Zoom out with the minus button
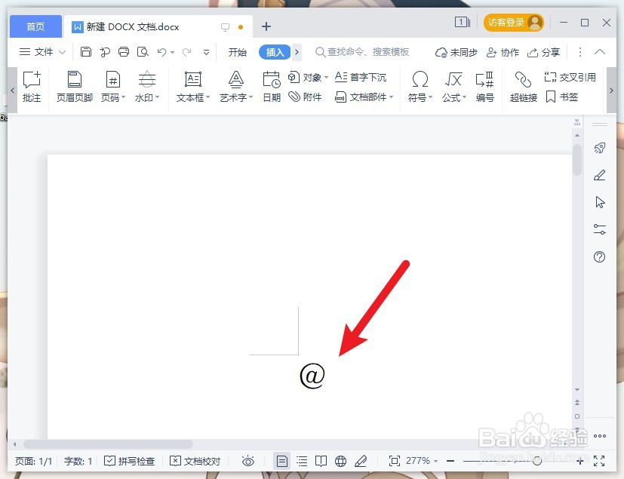 click(x=450, y=461)
